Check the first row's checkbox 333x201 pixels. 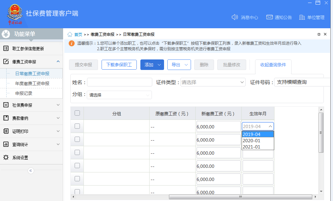[77, 126]
